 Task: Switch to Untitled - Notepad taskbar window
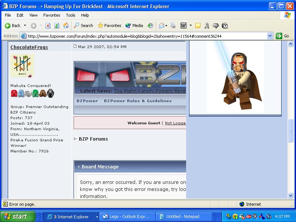[x=184, y=216]
